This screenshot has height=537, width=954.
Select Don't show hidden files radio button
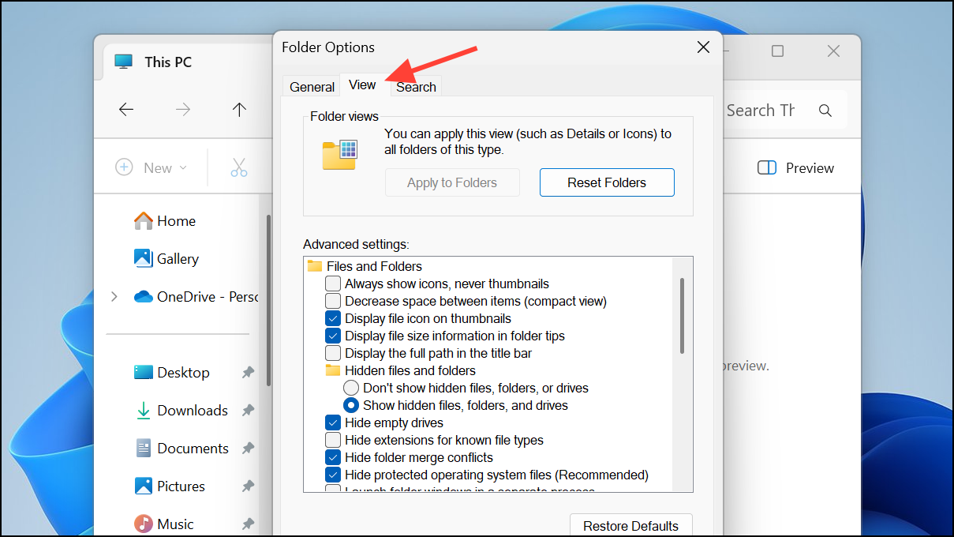[x=351, y=388]
